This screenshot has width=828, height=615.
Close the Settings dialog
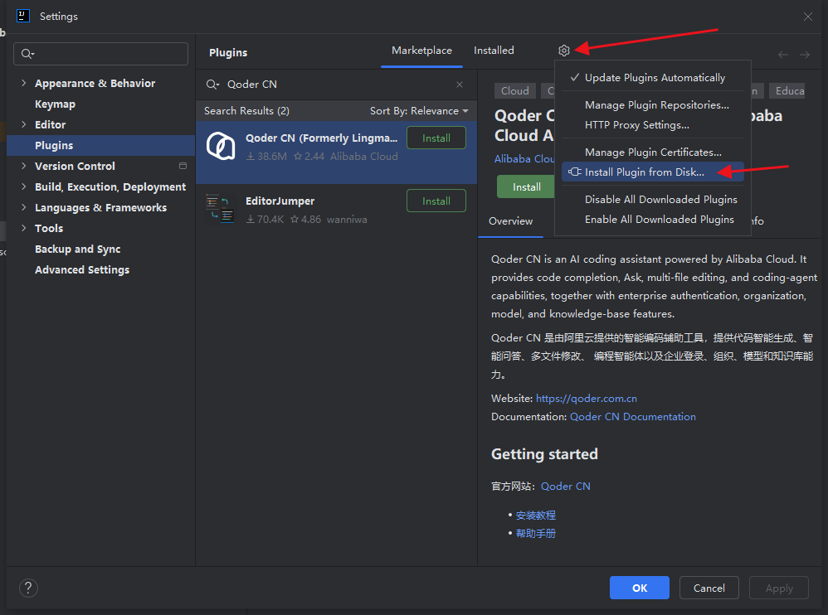808,17
